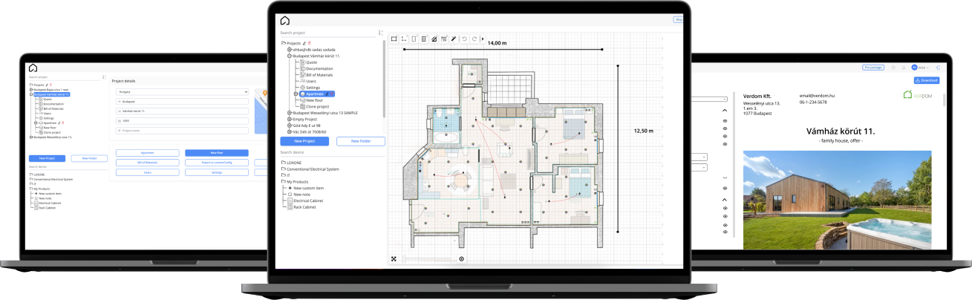Toggle the lone eye icon between the two collapse chevrons
This screenshot has height=300, width=972.
pos(725,189)
